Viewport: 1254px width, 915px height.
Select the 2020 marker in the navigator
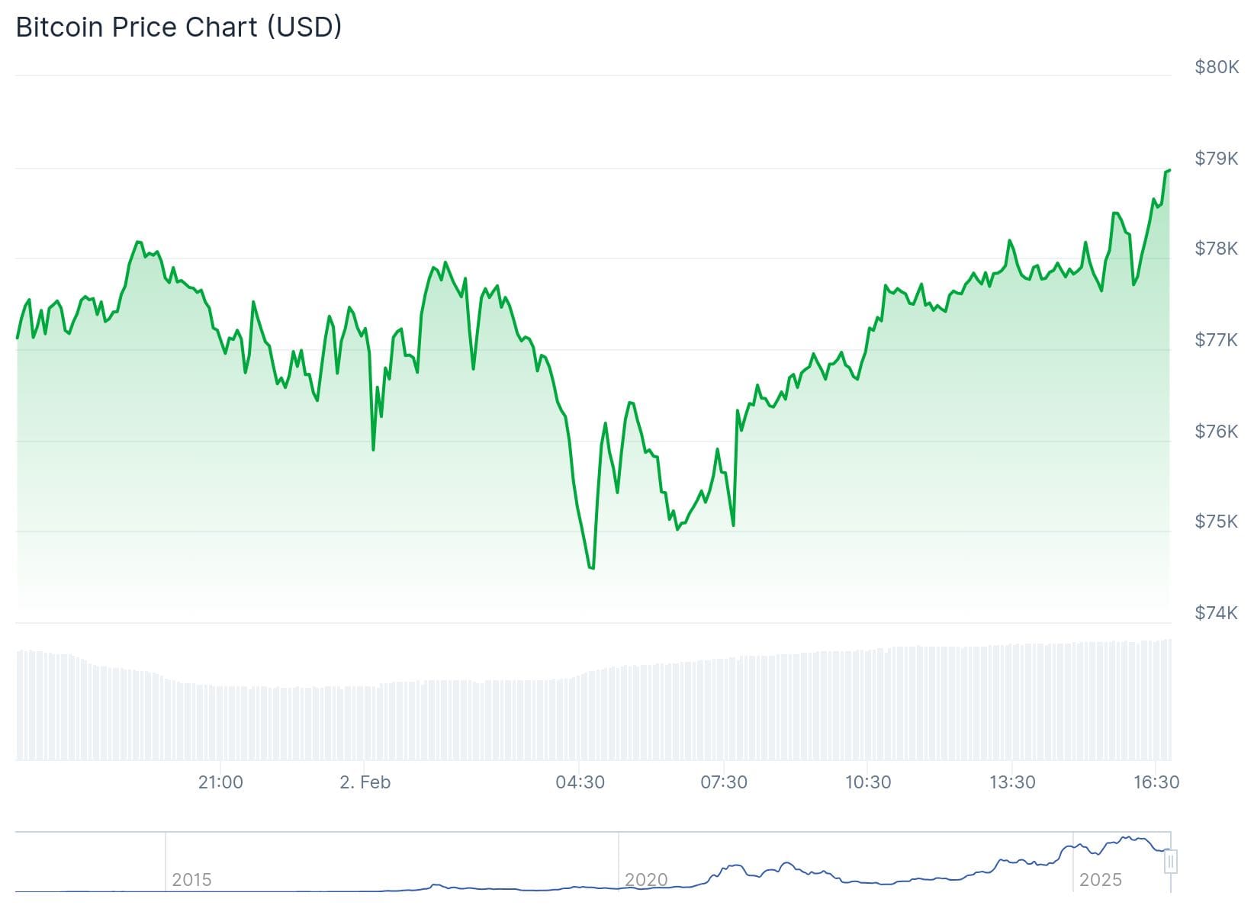646,880
